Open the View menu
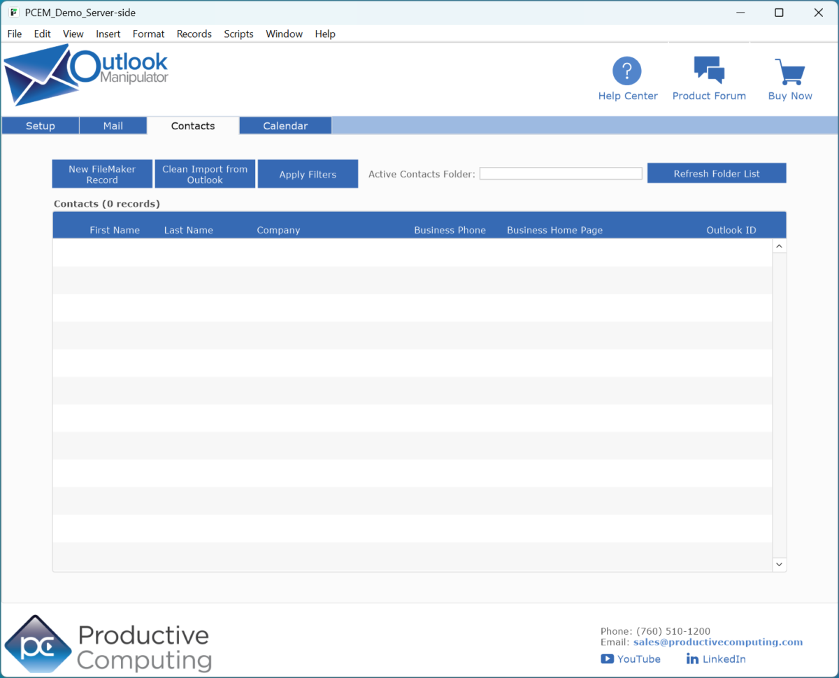This screenshot has width=839, height=678. tap(73, 34)
